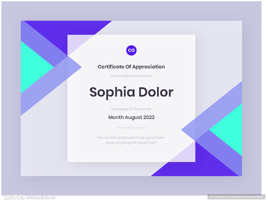Click the purple CO logo badge

tap(131, 50)
